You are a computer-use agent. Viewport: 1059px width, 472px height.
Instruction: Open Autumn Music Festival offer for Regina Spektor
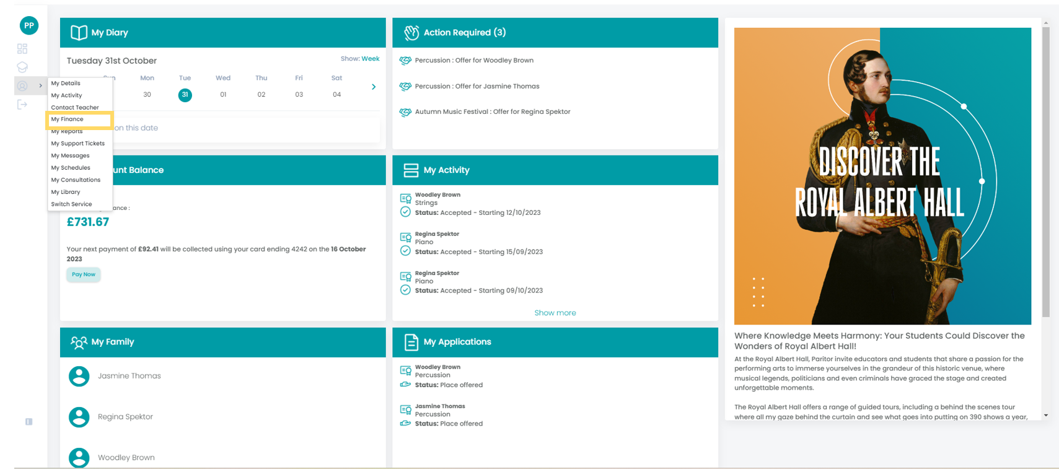pyautogui.click(x=493, y=111)
